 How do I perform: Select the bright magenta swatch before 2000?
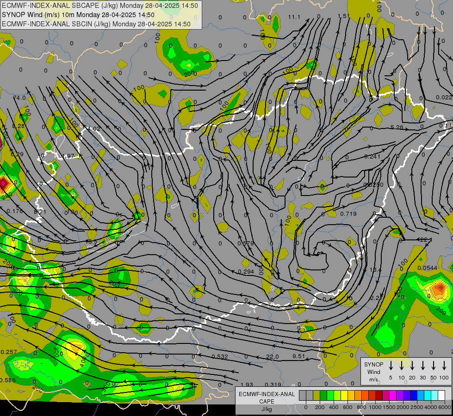pyautogui.click(x=393, y=395)
